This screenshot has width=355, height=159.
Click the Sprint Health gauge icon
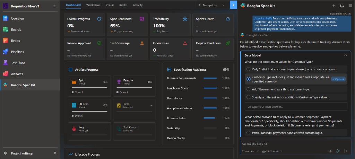tap(228, 19)
